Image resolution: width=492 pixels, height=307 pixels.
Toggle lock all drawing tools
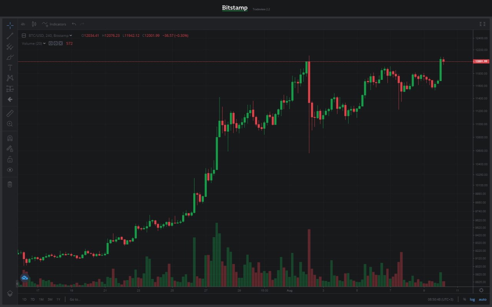[x=10, y=159]
